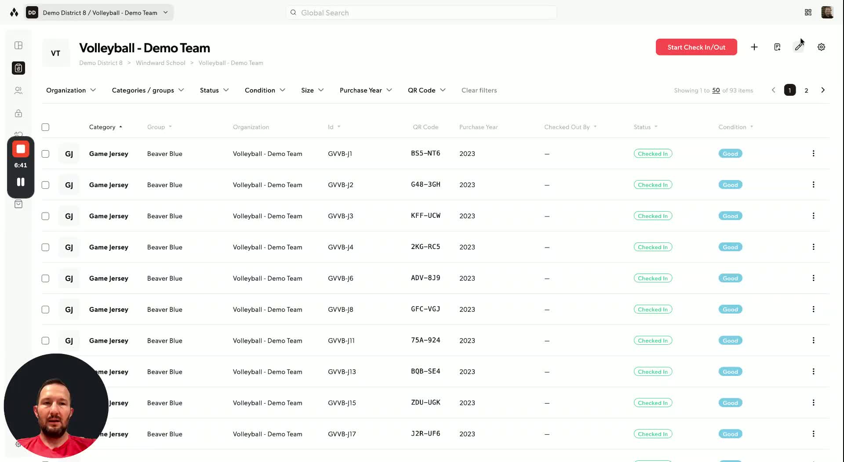844x462 pixels.
Task: Open row menu for GVVB-J17
Action: tap(813, 434)
